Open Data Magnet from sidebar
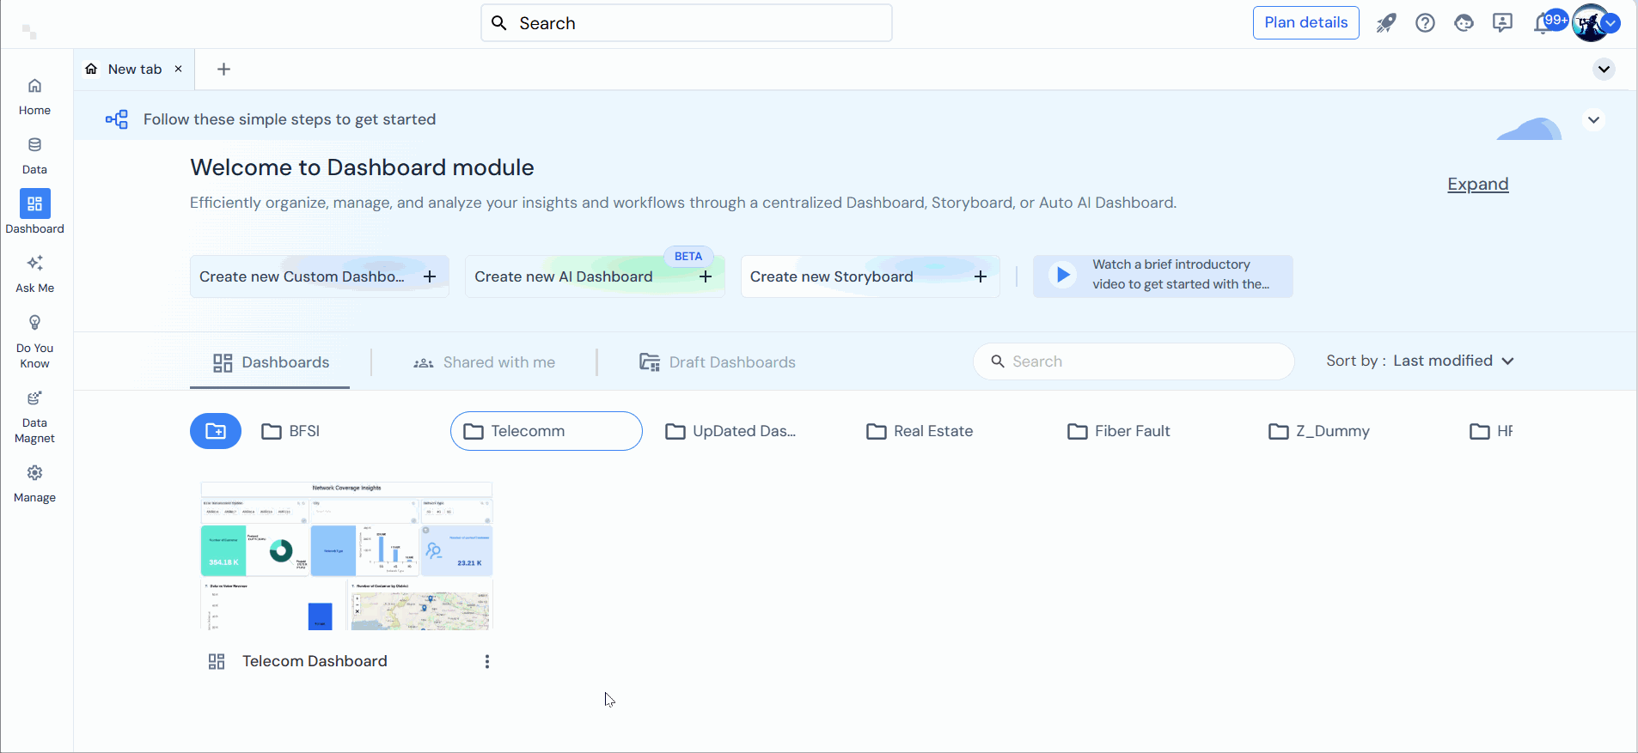 tap(34, 416)
